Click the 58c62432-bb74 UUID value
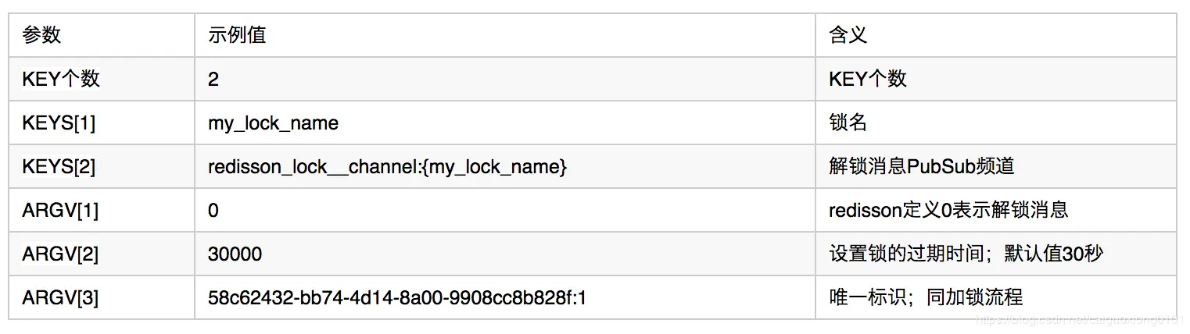Screen dimensions: 1190x334 pyautogui.click(x=397, y=297)
